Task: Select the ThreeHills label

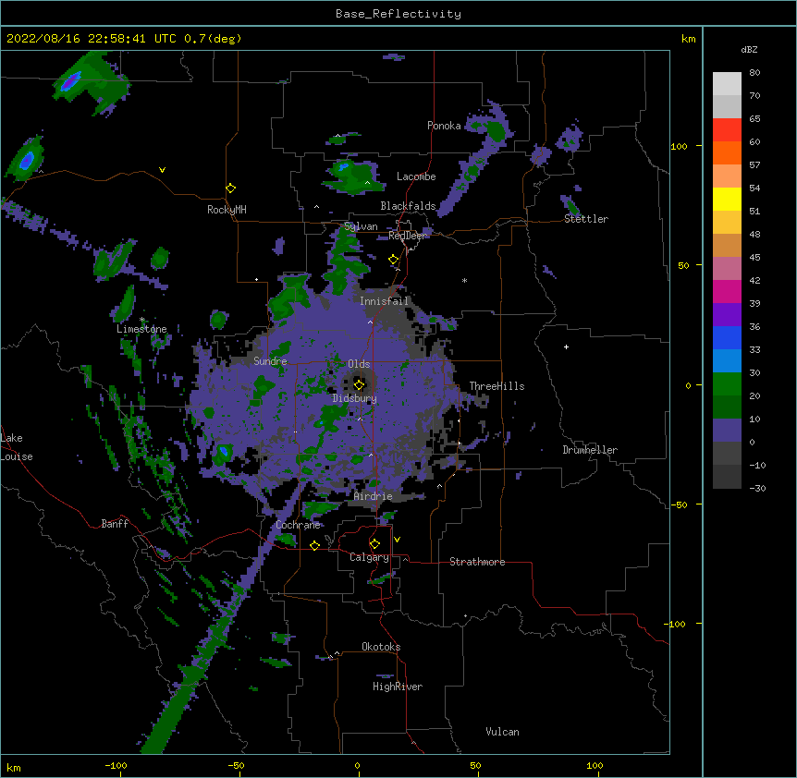Action: tap(497, 386)
